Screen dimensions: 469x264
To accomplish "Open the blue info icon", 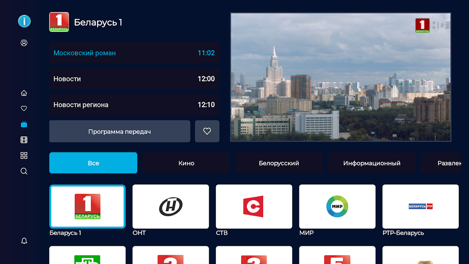I will [24, 21].
